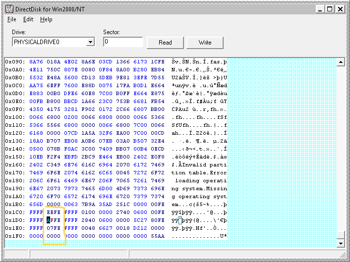
Task: Select hex value 07FE on row 0x1E0
Action: (54, 228)
